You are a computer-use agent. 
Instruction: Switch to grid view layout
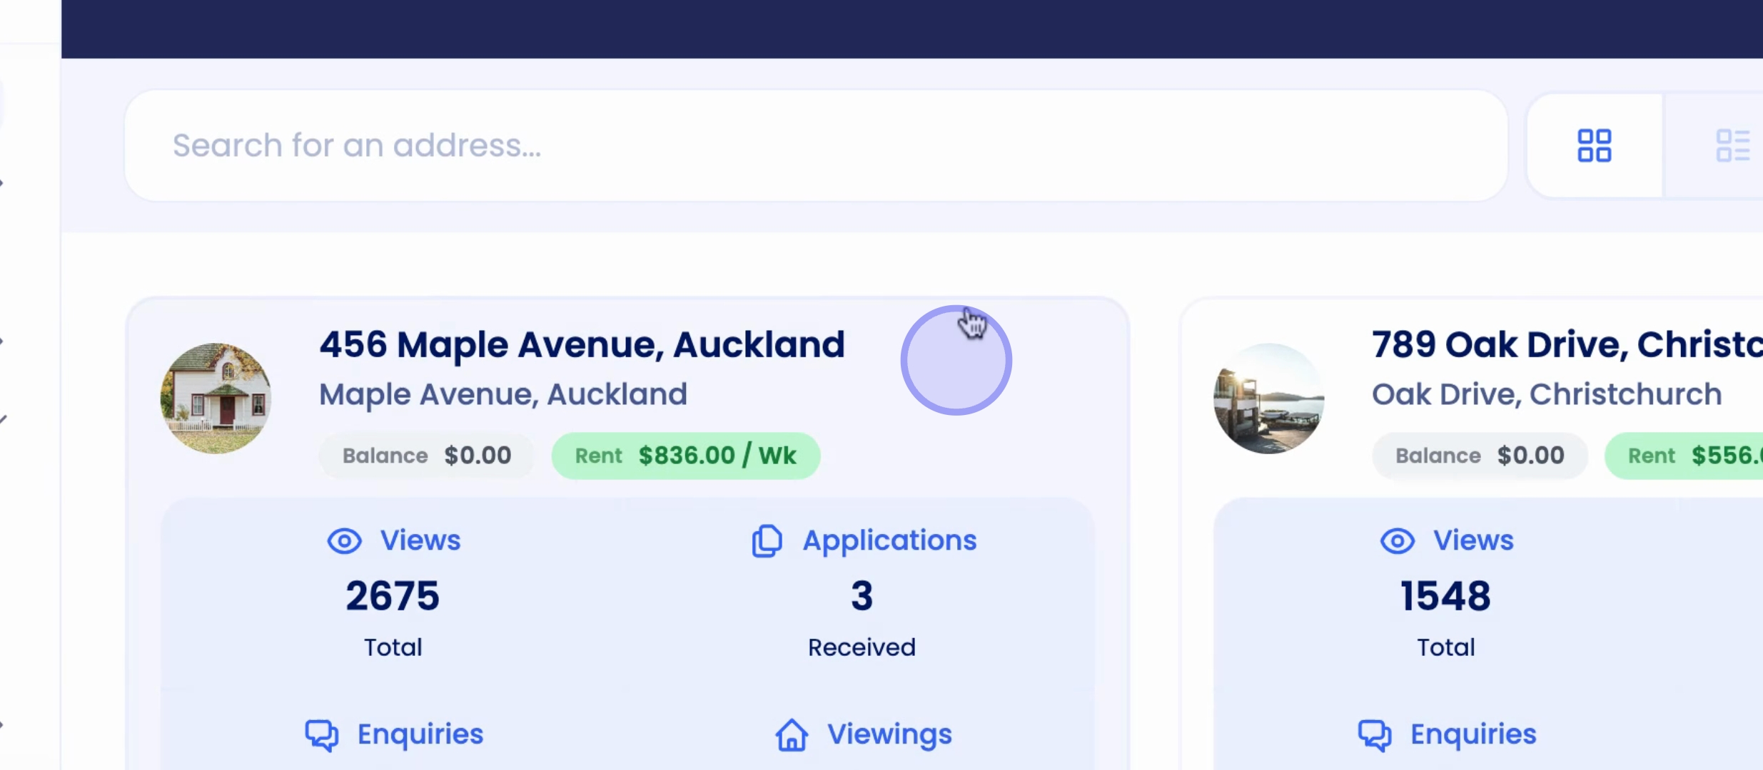tap(1594, 145)
